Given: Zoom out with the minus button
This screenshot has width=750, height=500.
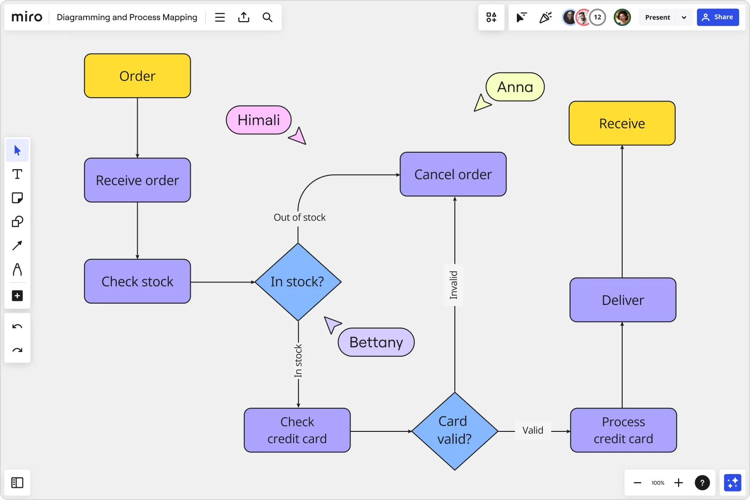Looking at the screenshot, I should [637, 483].
